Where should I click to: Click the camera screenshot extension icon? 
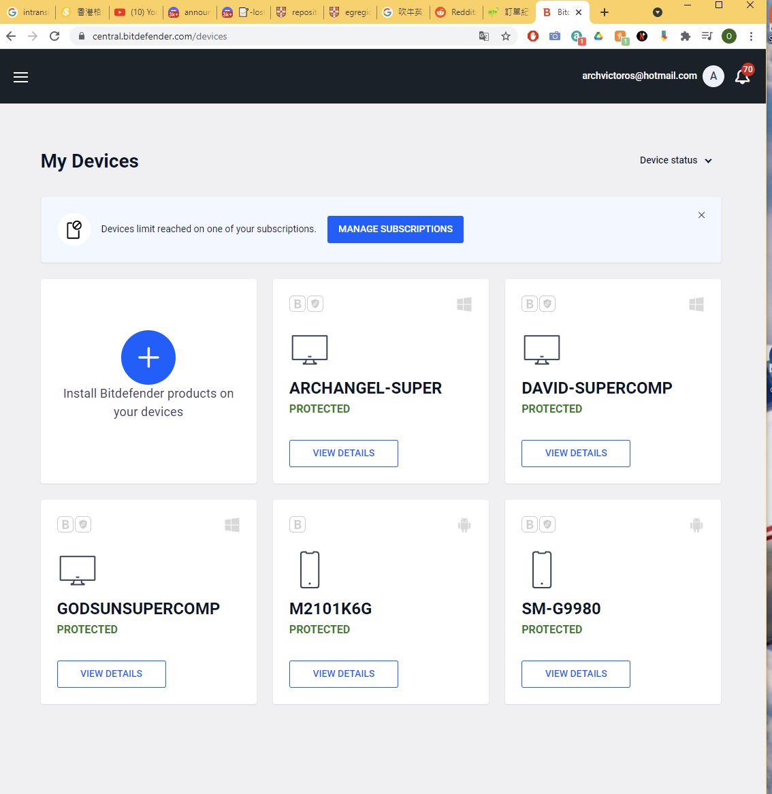555,36
